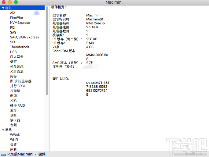The image size is (209, 157).
Task: Open 电源 power entry
Action: click(x=13, y=96)
